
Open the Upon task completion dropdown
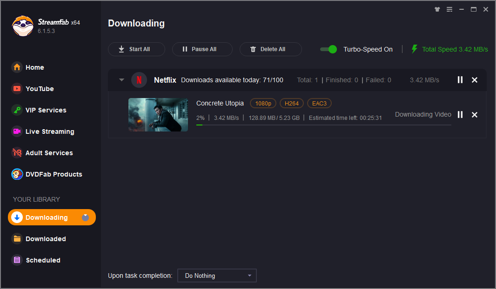pyautogui.click(x=217, y=276)
